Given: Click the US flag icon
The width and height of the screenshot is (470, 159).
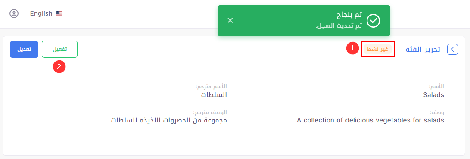Looking at the screenshot, I should pyautogui.click(x=59, y=13).
